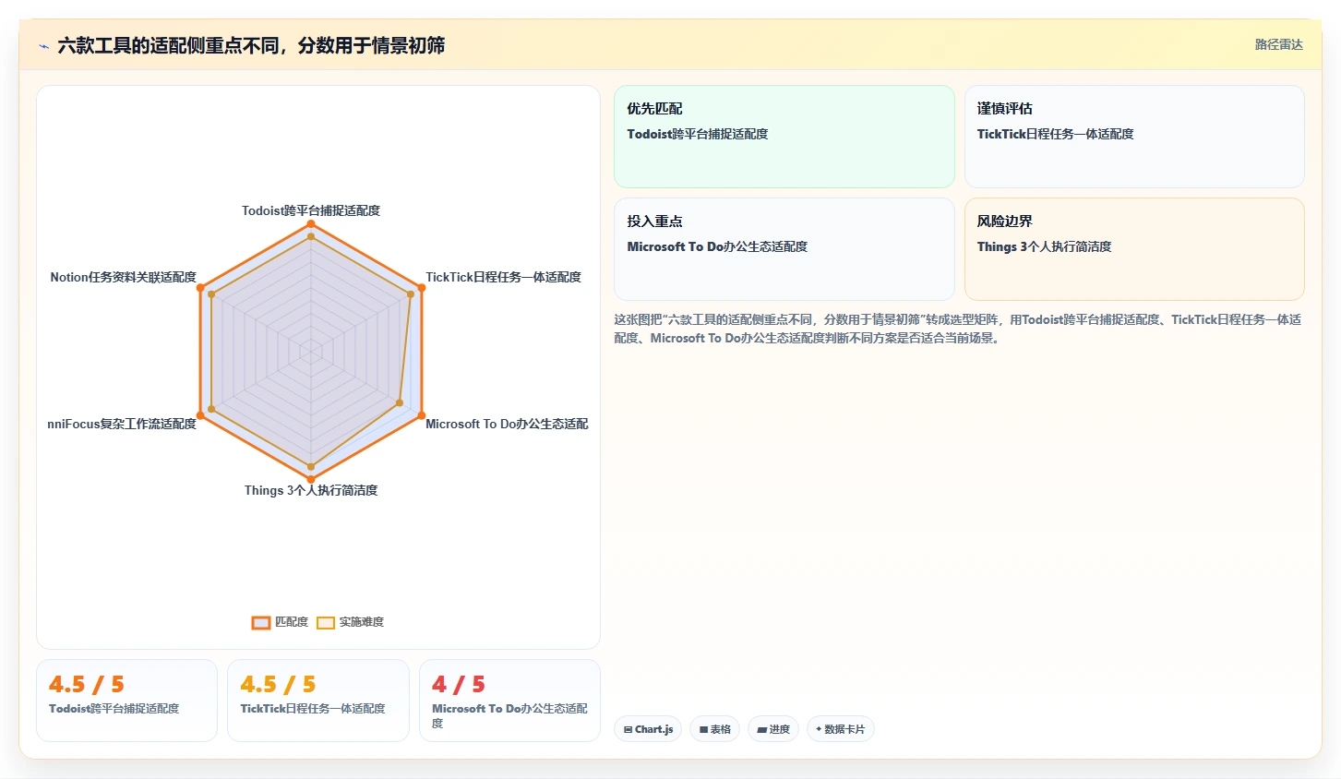Click the TickTick text in the 谨慎评估 card

pyautogui.click(x=1055, y=134)
